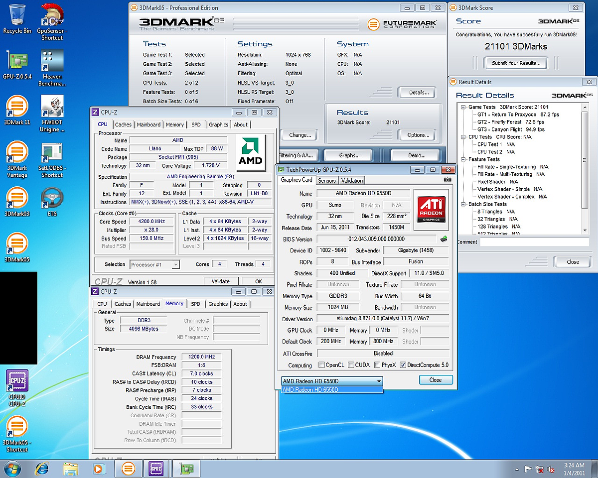Image resolution: width=598 pixels, height=478 pixels.
Task: Click the Options... button in 3DMark05 Results
Action: (x=416, y=135)
